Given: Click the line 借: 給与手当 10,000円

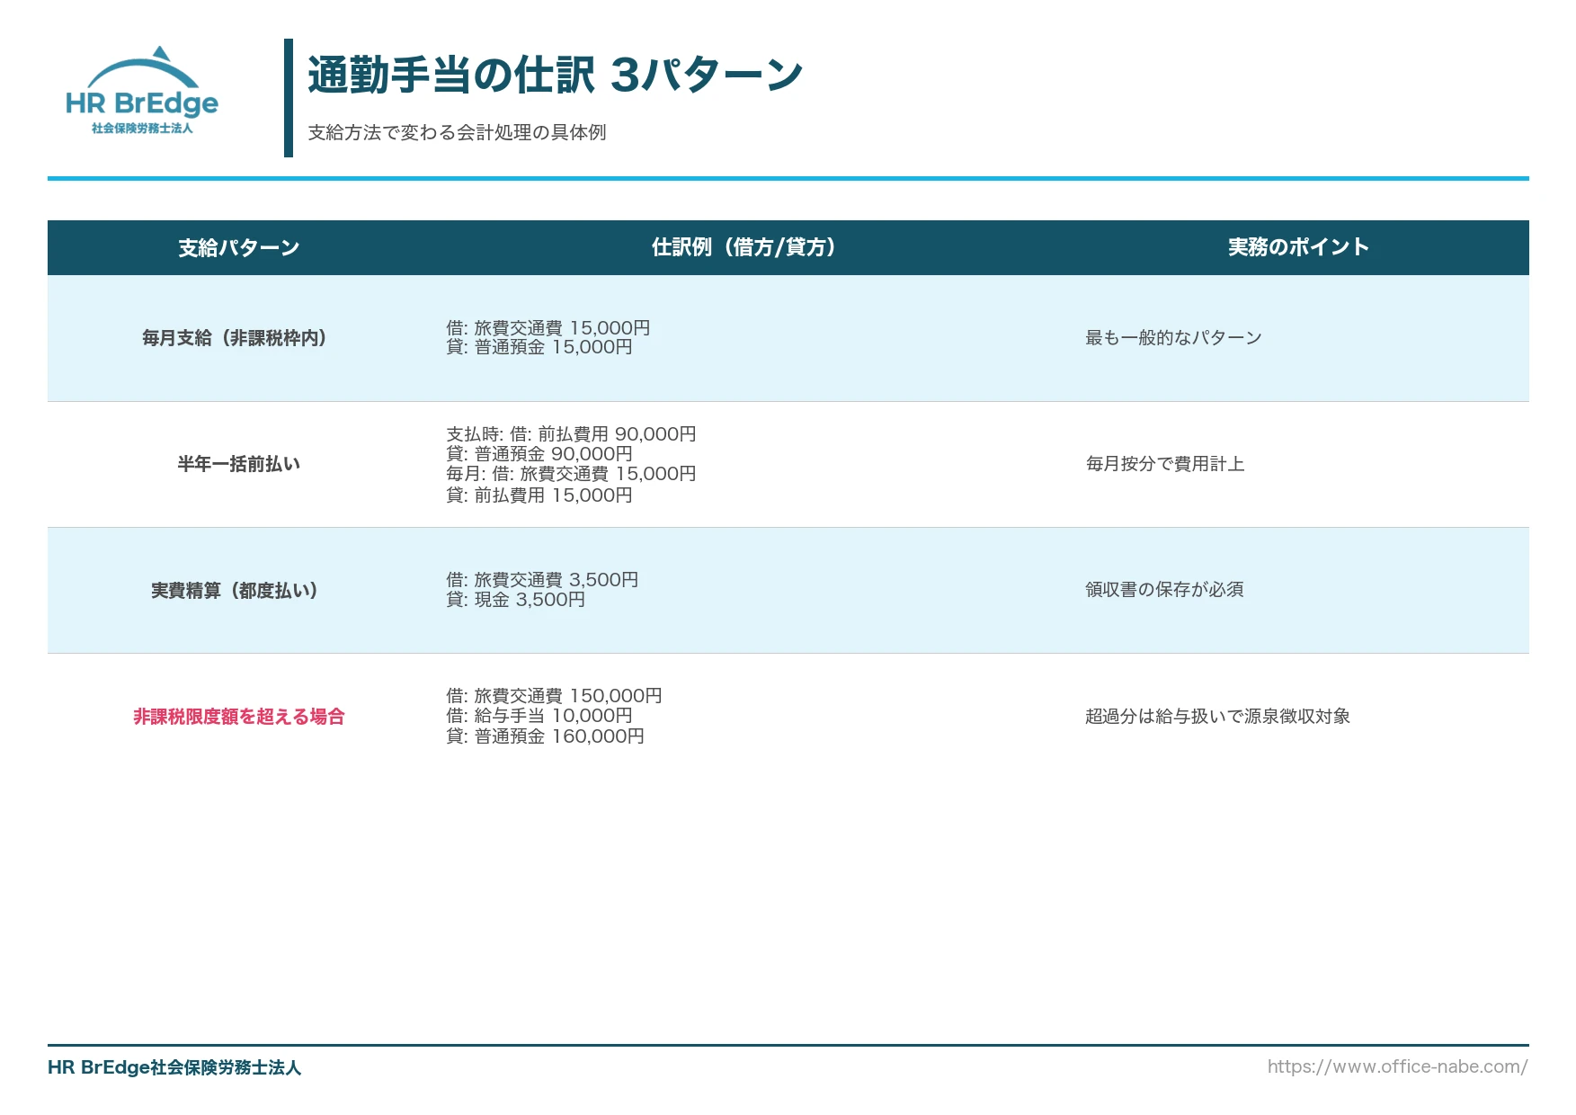Looking at the screenshot, I should coord(539,716).
